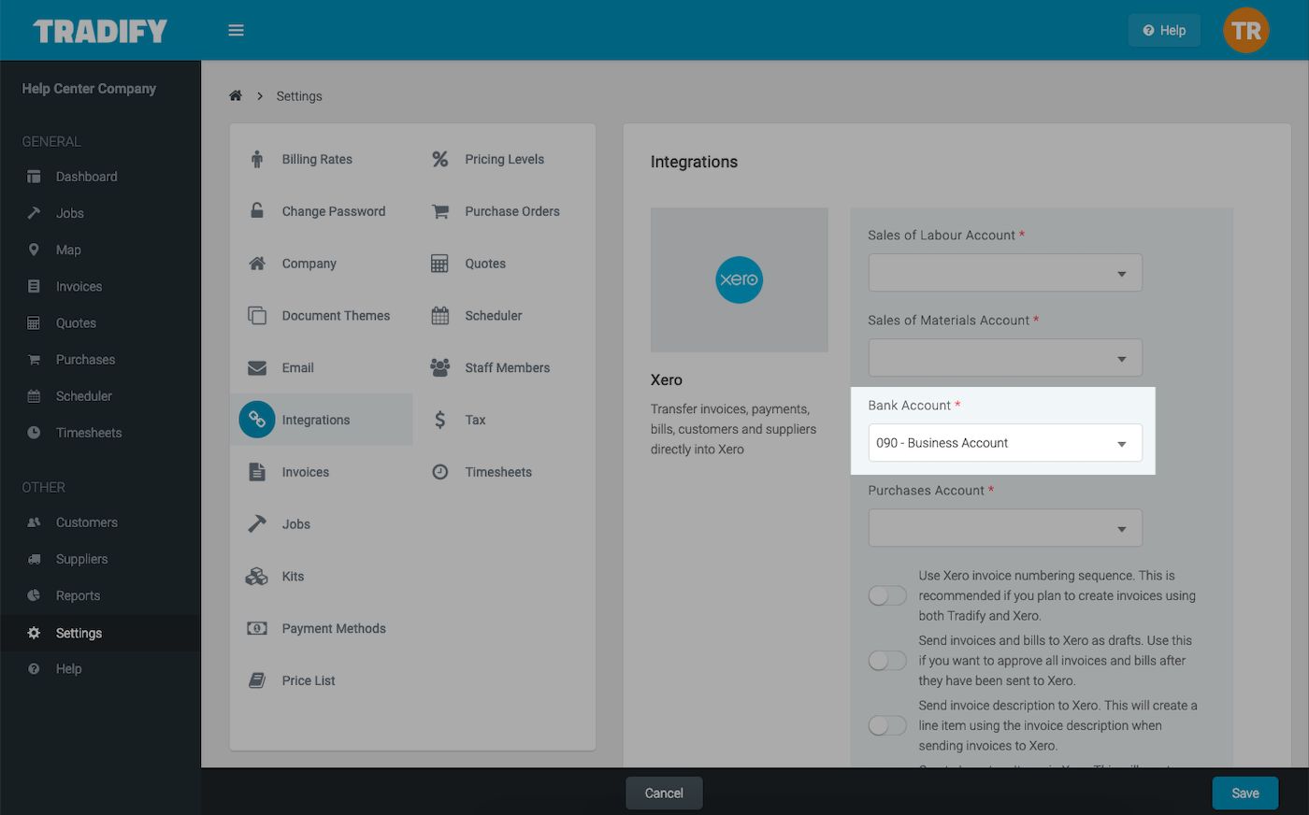This screenshot has height=815, width=1309.
Task: Click the Price List book icon
Action: tap(257, 680)
